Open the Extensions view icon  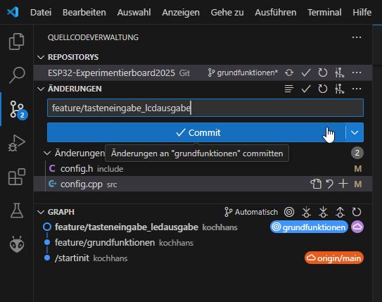[17, 177]
